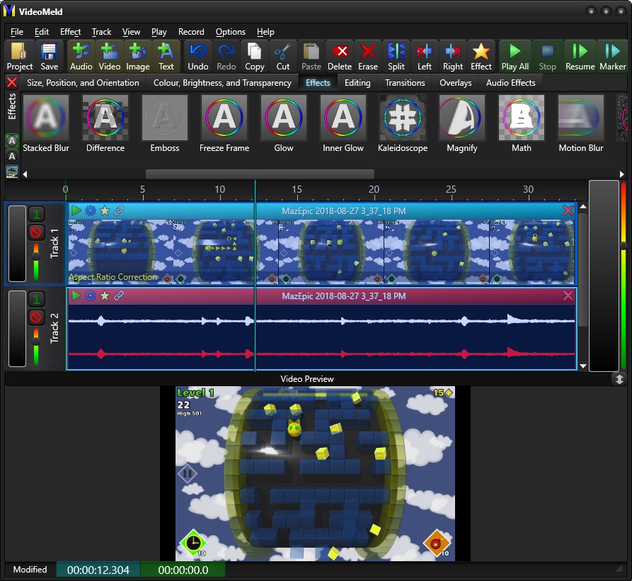Star the MazEpic clip on Track 1
Screen dimensions: 632x581
tap(105, 210)
